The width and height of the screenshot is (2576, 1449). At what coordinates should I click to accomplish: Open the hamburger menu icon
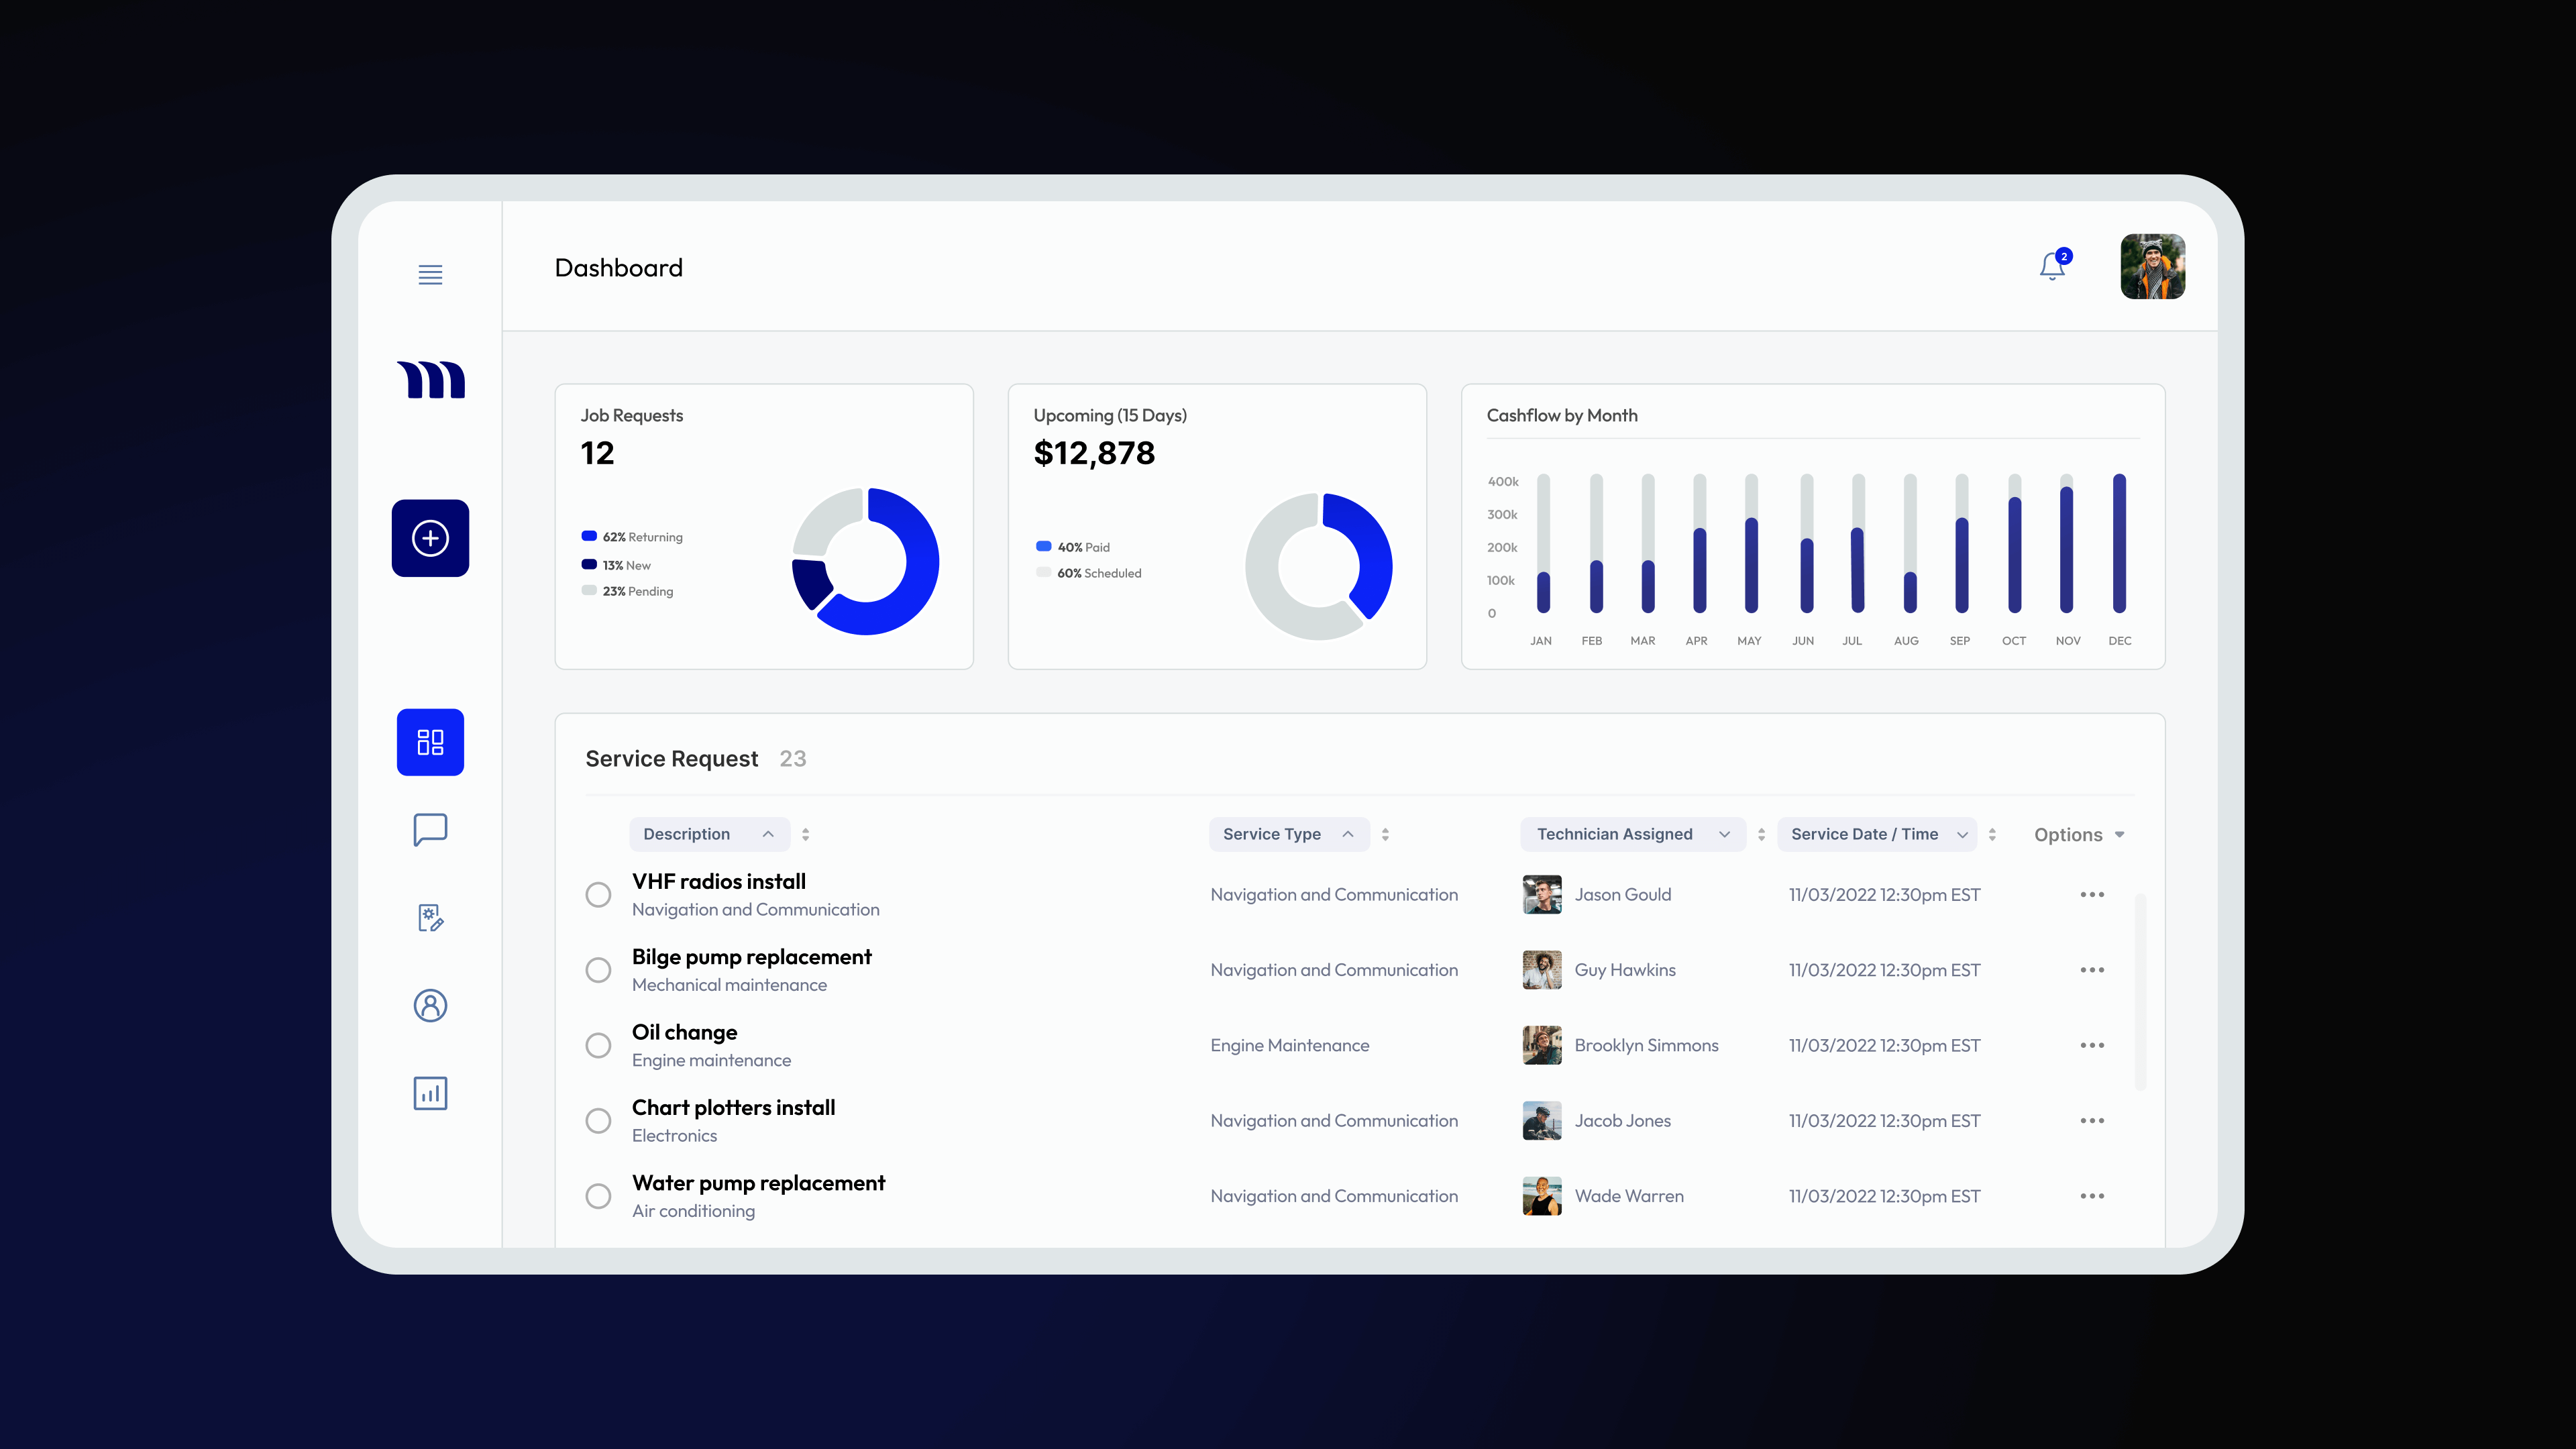(430, 275)
